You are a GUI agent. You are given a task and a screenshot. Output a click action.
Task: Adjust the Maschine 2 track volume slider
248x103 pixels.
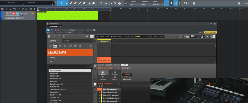[x=15, y=16]
